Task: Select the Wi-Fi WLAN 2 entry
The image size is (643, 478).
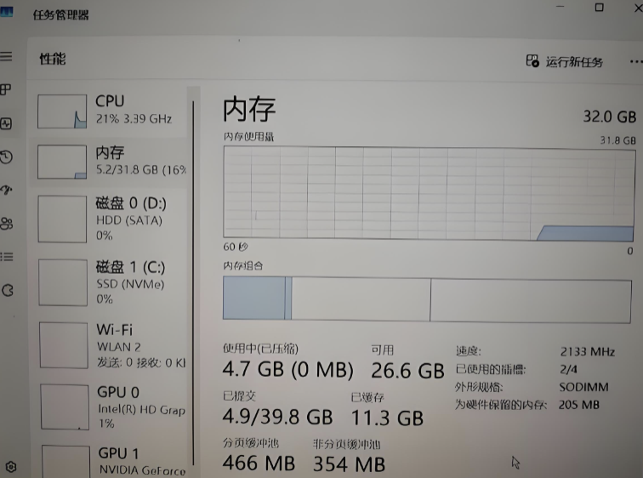Action: pos(111,345)
